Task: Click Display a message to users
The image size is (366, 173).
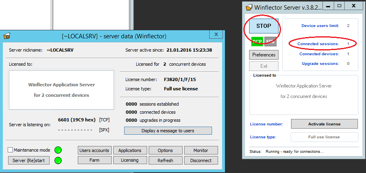Action: (x=168, y=131)
